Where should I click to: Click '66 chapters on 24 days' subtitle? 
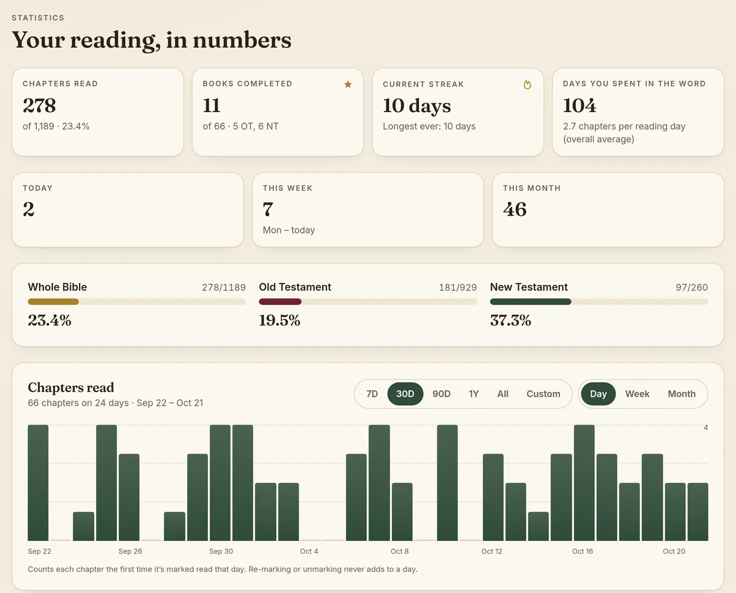(79, 403)
